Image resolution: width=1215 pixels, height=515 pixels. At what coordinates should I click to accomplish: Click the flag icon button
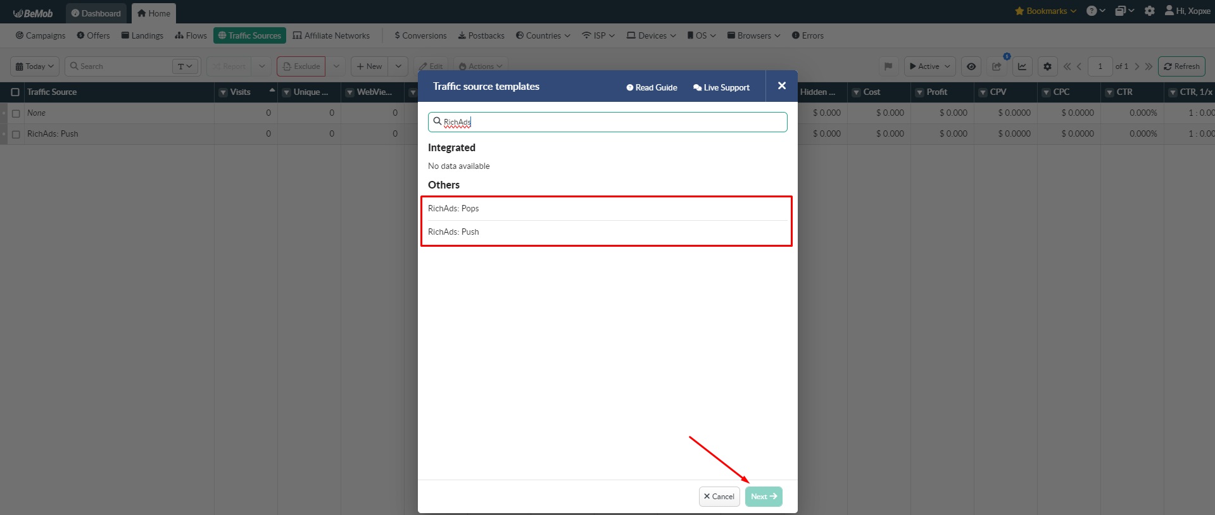coord(888,66)
